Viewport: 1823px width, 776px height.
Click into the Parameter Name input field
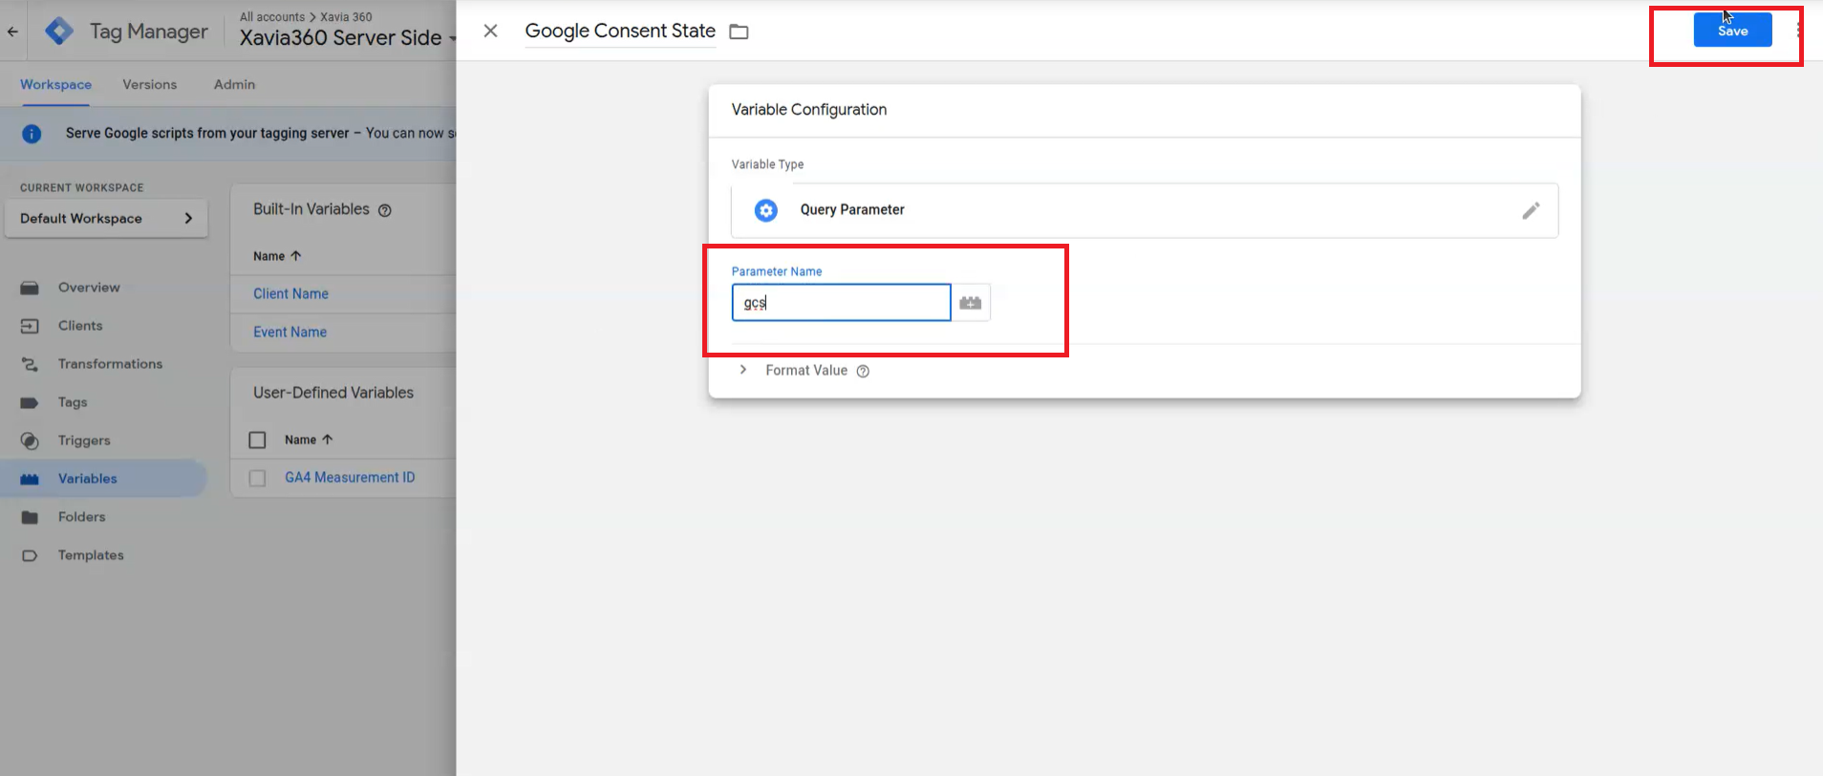(x=841, y=303)
